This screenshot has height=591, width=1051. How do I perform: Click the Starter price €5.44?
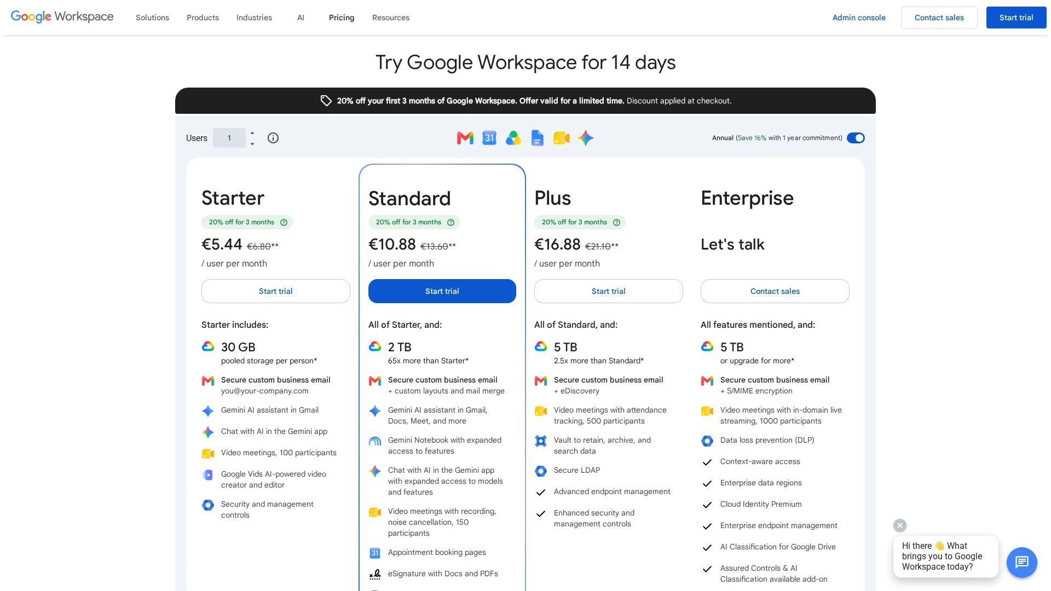coord(222,244)
